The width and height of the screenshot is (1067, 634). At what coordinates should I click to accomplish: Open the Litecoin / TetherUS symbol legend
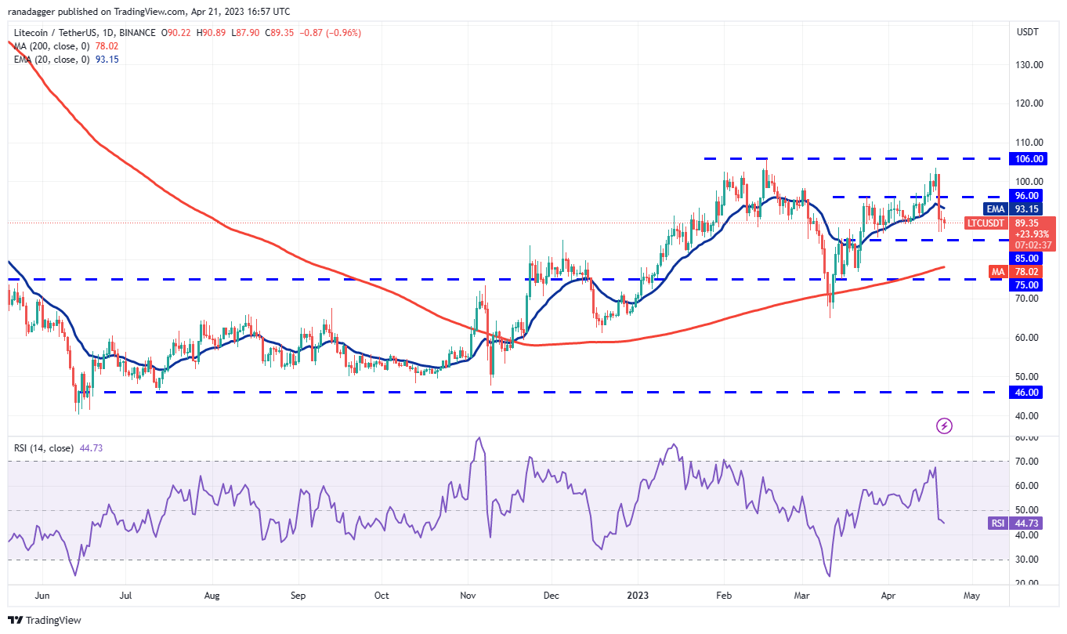pyautogui.click(x=55, y=33)
